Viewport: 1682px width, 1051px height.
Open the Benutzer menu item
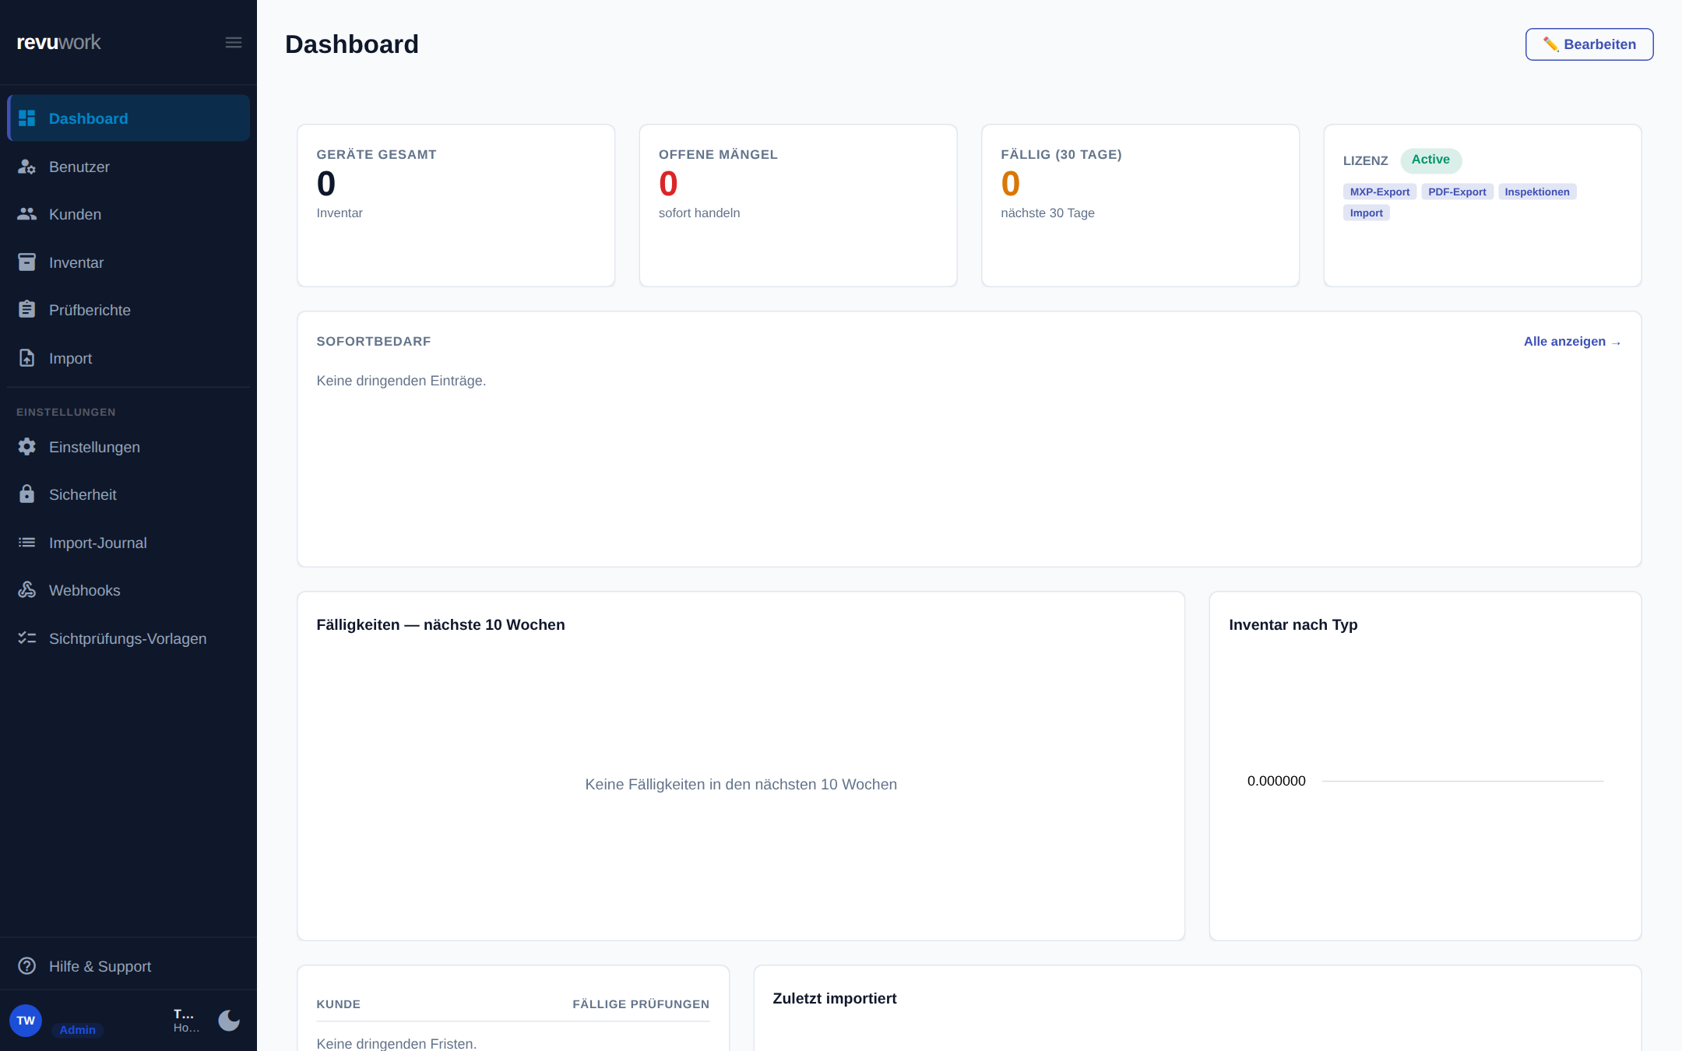(x=128, y=167)
